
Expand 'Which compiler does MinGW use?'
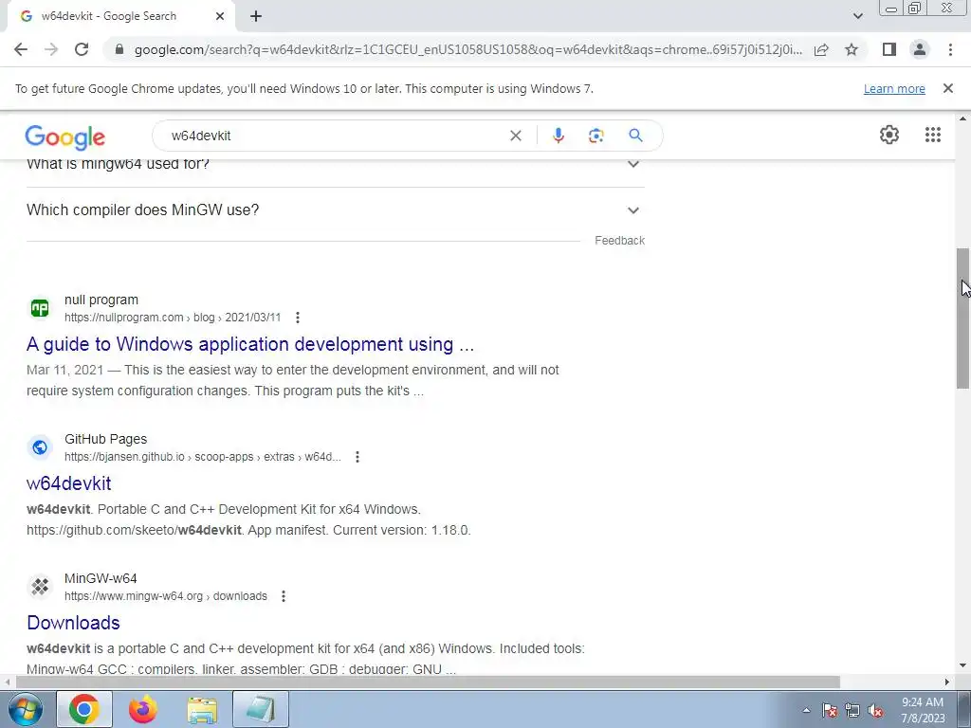[335, 209]
